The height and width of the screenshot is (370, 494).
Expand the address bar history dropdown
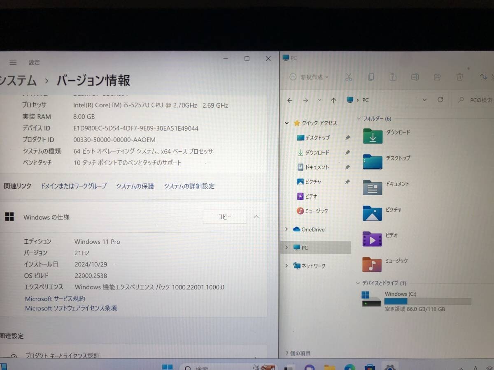coord(425,100)
